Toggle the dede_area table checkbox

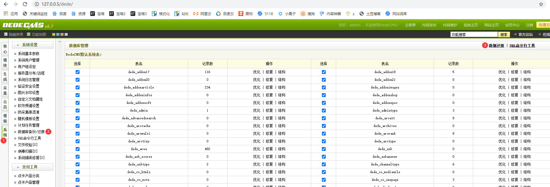pyautogui.click(x=77, y=149)
